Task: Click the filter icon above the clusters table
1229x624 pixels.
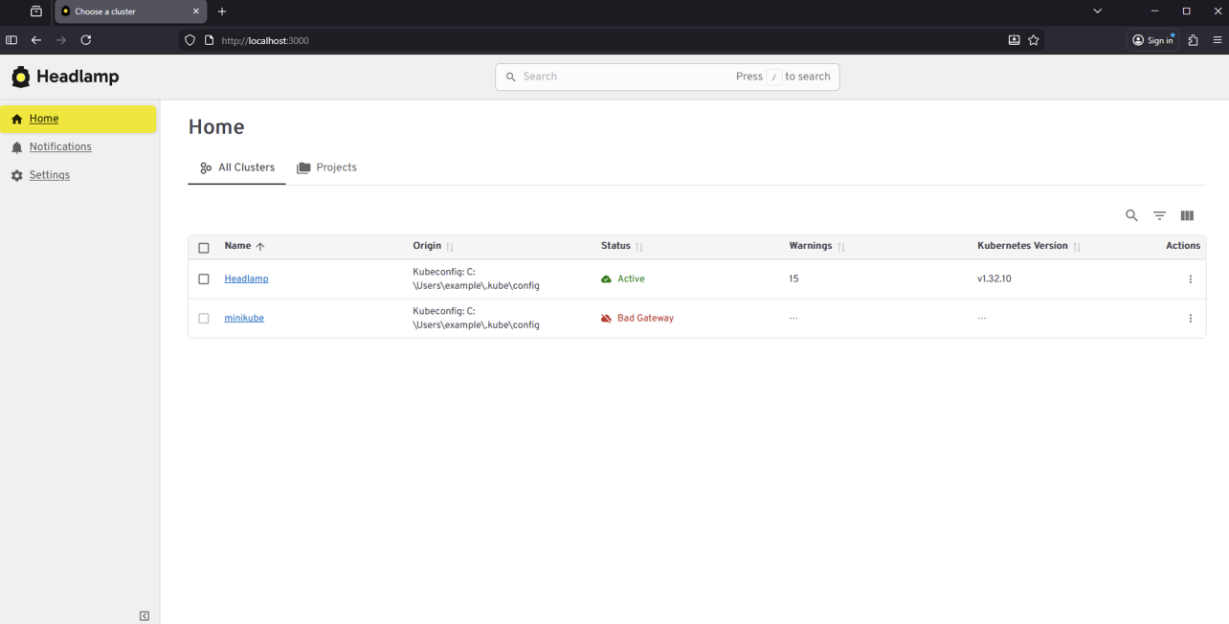Action: pos(1159,215)
